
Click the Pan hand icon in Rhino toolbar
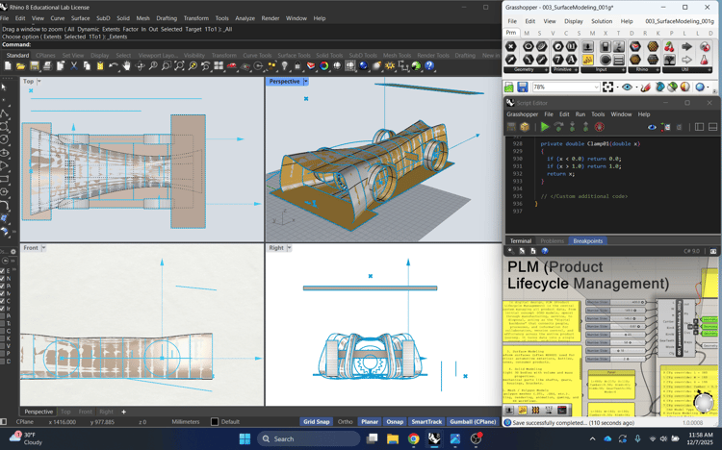pos(126,66)
